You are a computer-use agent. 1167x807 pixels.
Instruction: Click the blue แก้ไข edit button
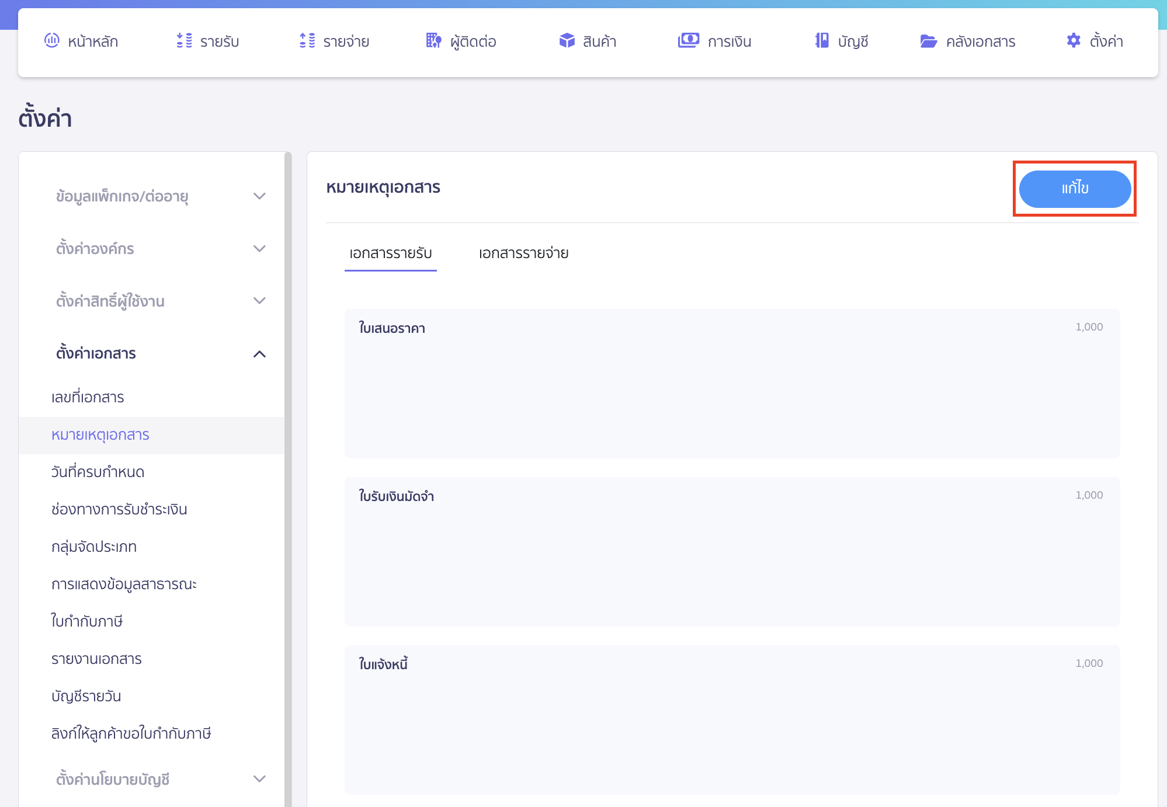1074,189
